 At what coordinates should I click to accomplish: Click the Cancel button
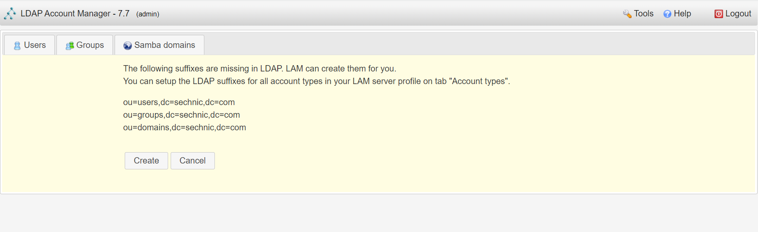pos(193,161)
